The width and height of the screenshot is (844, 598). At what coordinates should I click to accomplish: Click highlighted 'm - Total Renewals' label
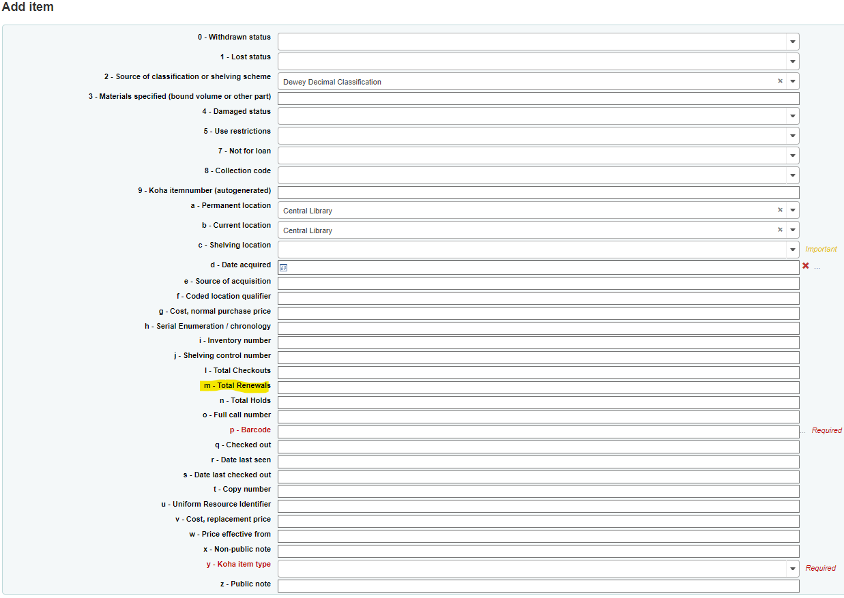237,386
